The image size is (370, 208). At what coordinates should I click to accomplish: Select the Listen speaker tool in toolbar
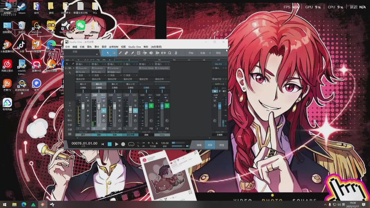(x=151, y=53)
